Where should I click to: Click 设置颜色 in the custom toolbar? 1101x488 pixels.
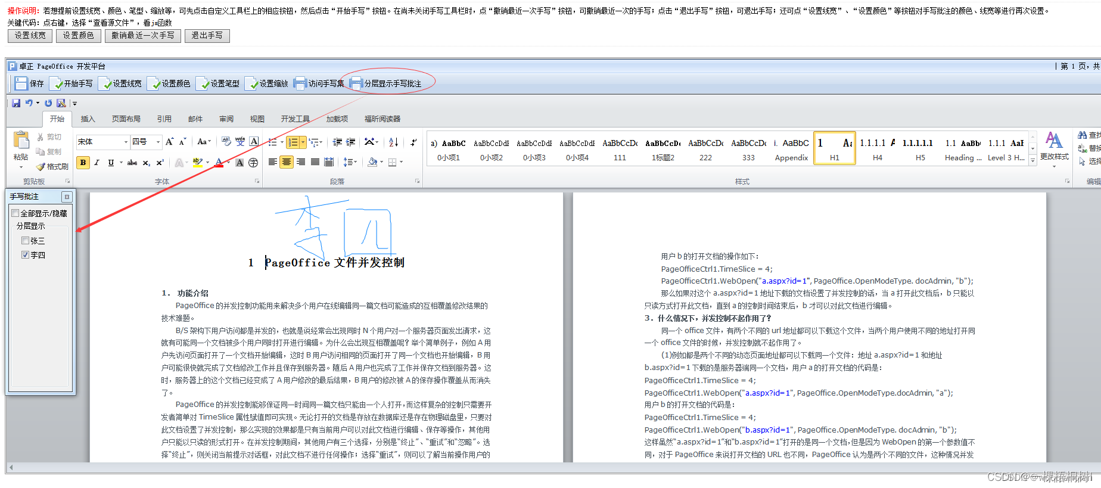click(x=169, y=83)
